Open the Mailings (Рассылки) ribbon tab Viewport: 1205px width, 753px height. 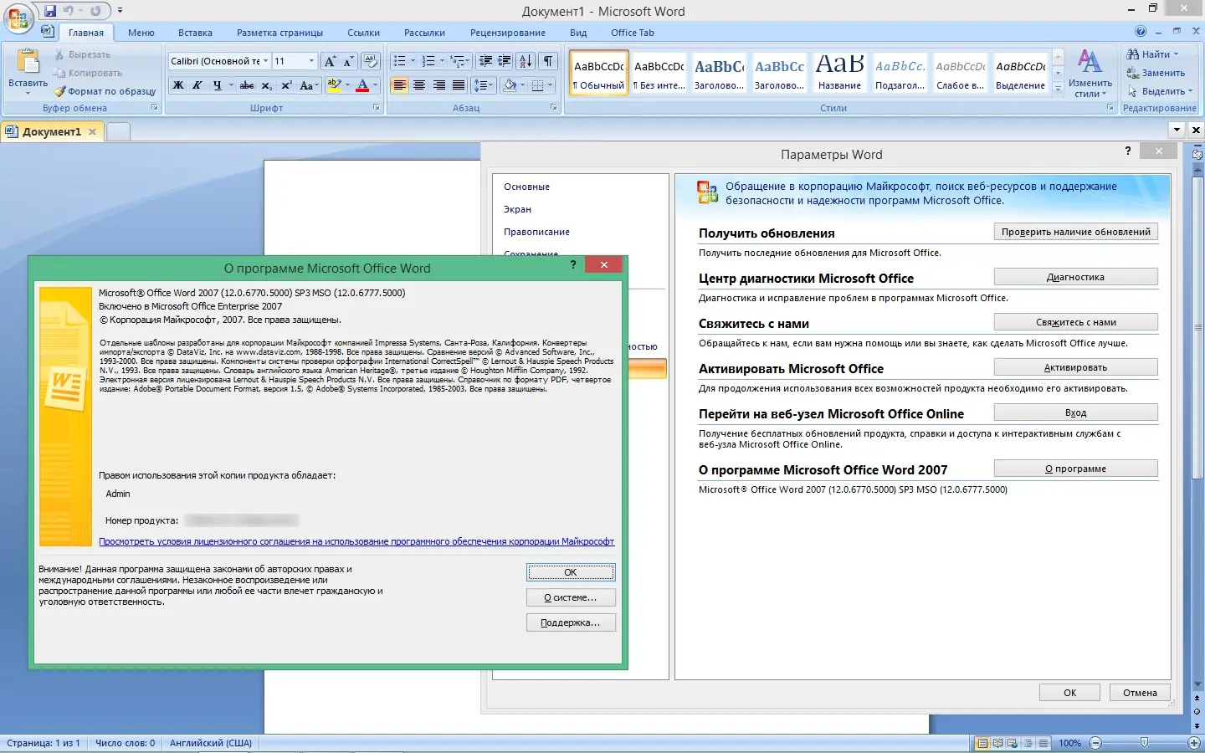424,33
